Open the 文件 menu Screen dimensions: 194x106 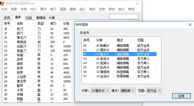point(4,9)
